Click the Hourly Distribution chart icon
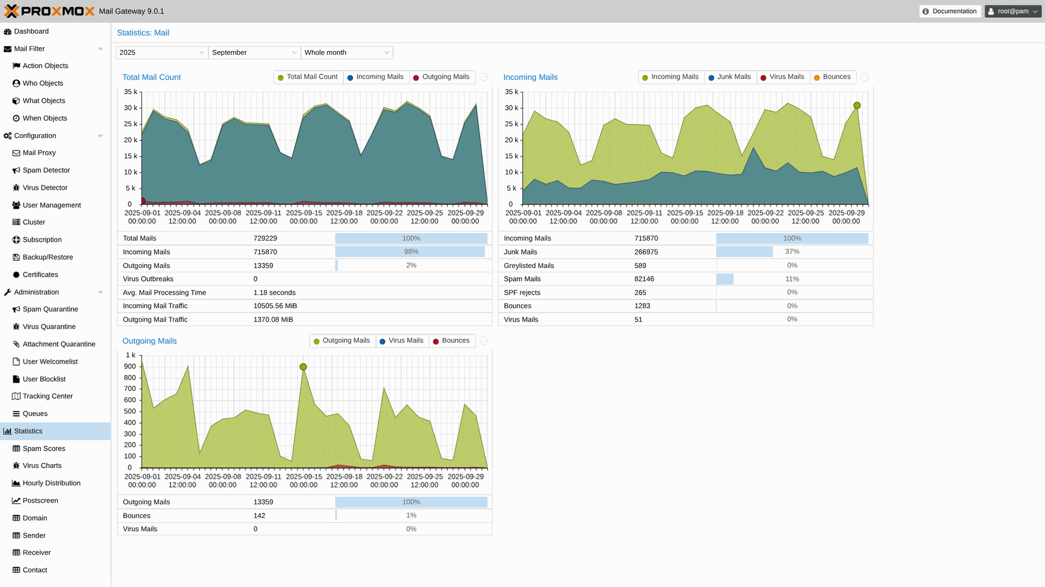The height and width of the screenshot is (587, 1045). (16, 483)
